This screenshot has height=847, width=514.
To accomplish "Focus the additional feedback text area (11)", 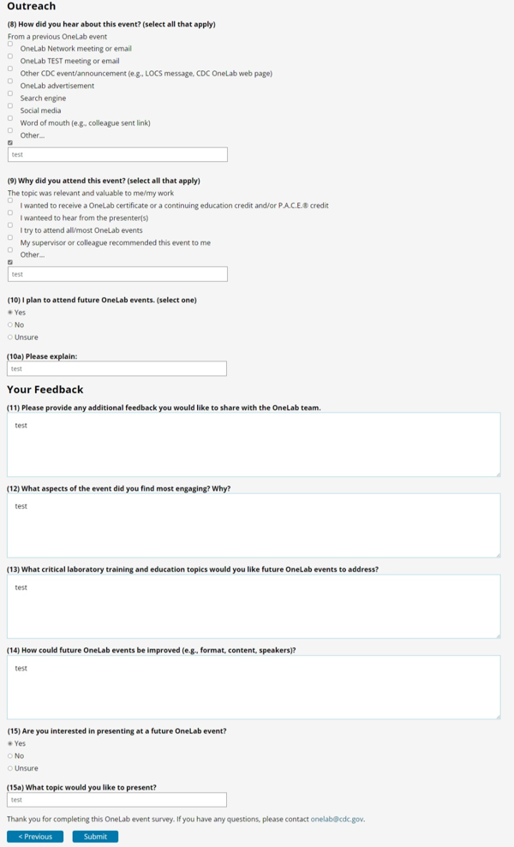I will [253, 444].
